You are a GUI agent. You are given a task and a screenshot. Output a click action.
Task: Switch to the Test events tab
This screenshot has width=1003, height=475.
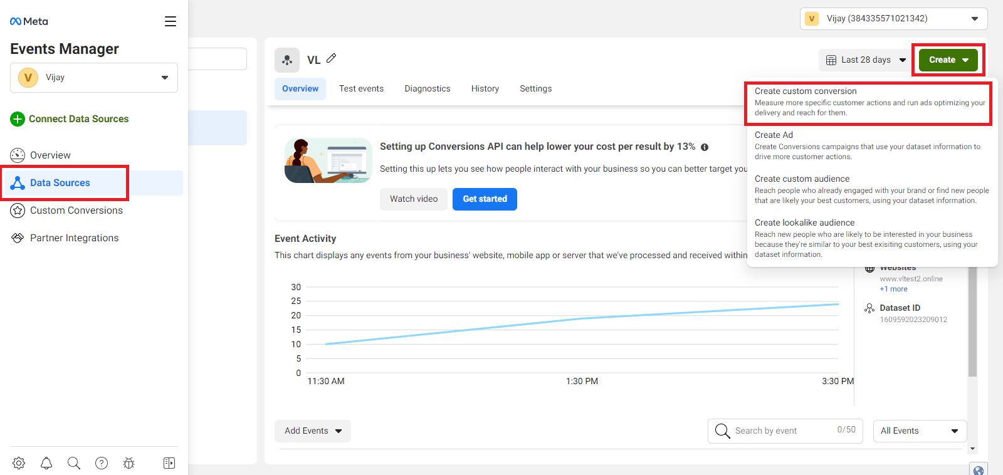pyautogui.click(x=361, y=89)
